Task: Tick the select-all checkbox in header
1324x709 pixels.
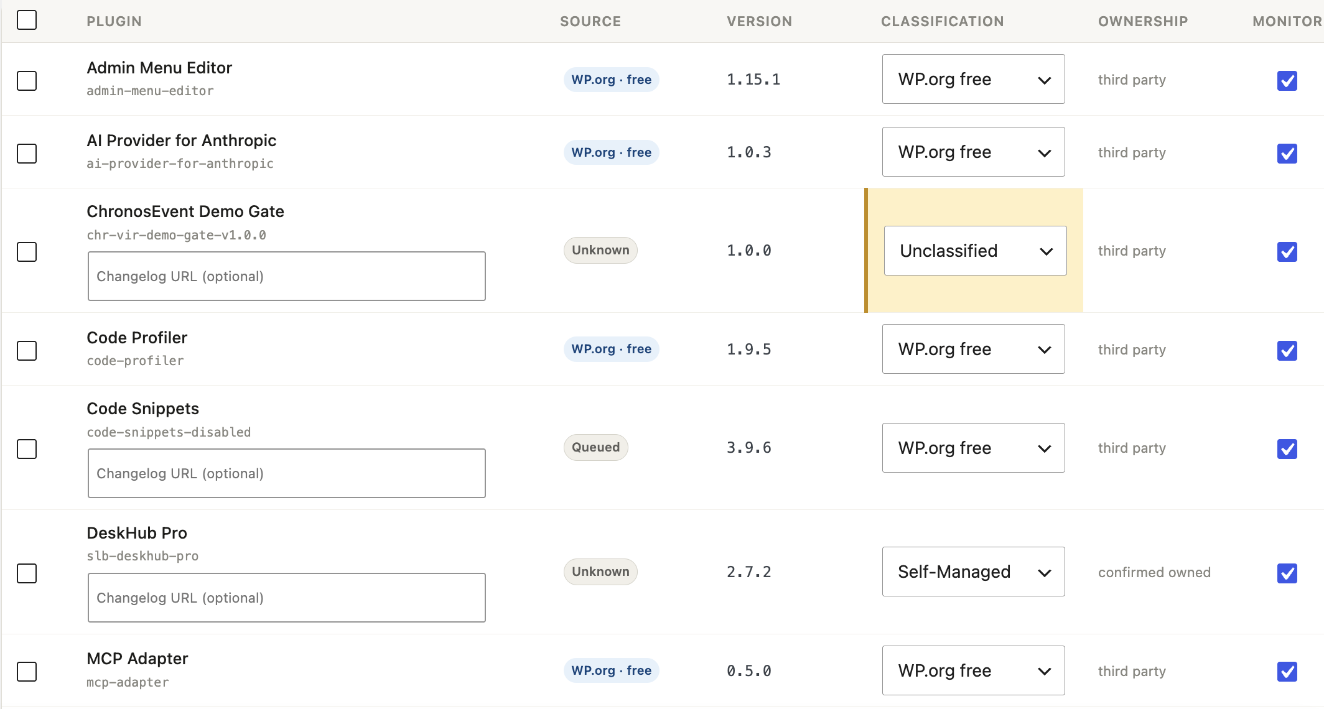Action: 27,20
